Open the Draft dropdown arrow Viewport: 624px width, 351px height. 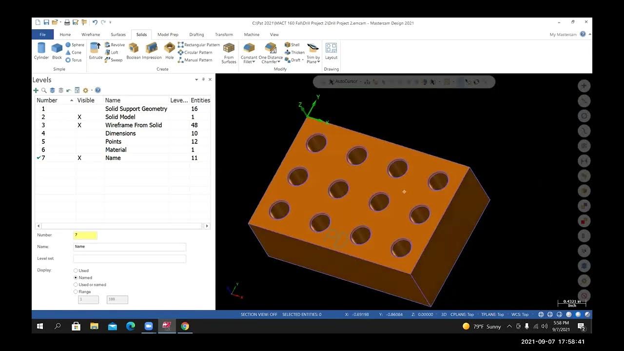[303, 60]
